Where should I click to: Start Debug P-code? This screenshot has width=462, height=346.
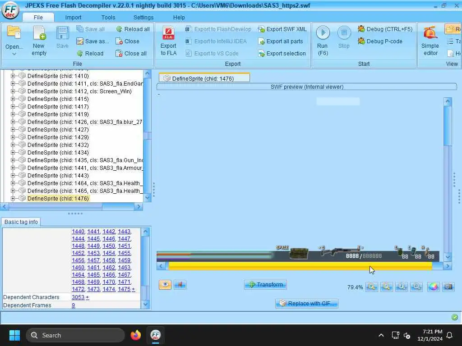pyautogui.click(x=380, y=41)
